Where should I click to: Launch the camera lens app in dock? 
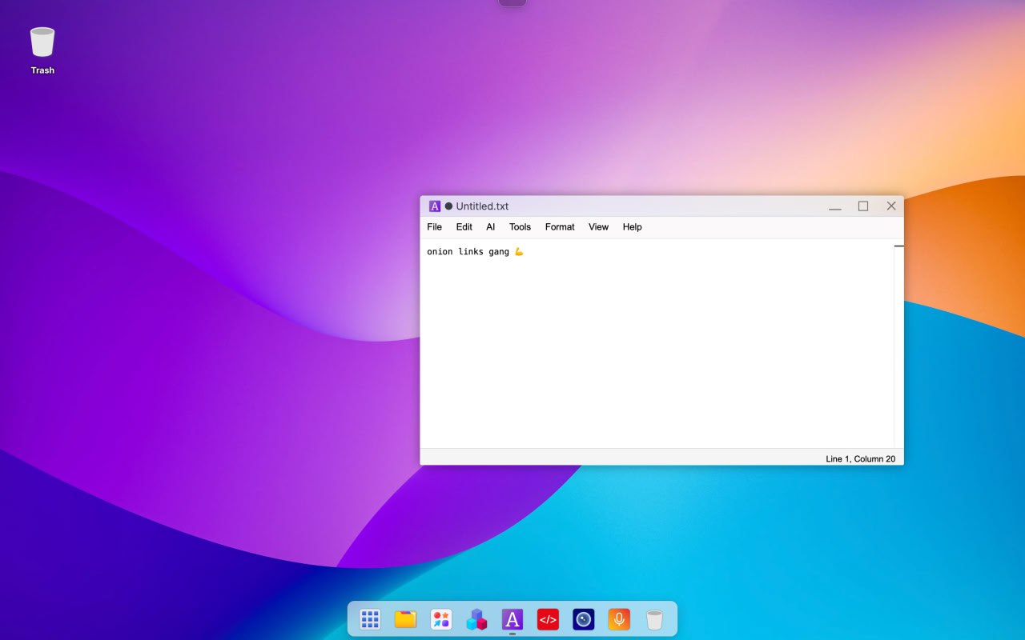584,619
